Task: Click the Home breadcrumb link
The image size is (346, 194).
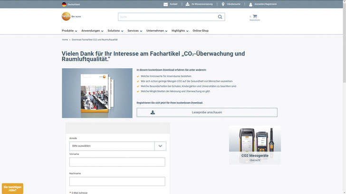Action: (x=65, y=40)
